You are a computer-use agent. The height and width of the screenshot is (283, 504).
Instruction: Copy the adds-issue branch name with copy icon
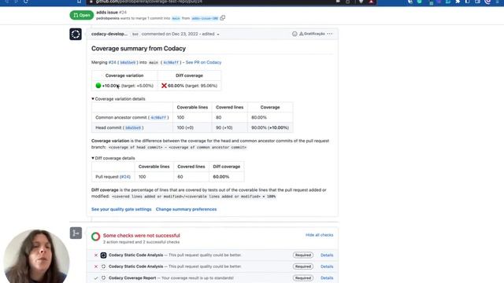coord(222,18)
